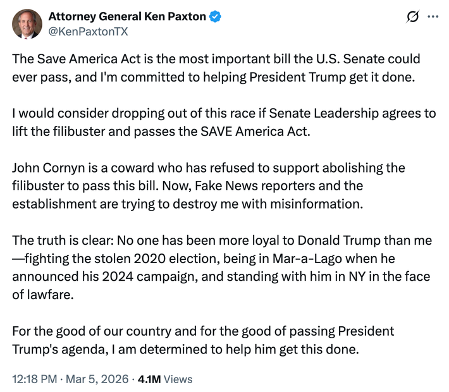The width and height of the screenshot is (449, 392).
Task: Open the 4.1M Views count
Action: click(149, 379)
